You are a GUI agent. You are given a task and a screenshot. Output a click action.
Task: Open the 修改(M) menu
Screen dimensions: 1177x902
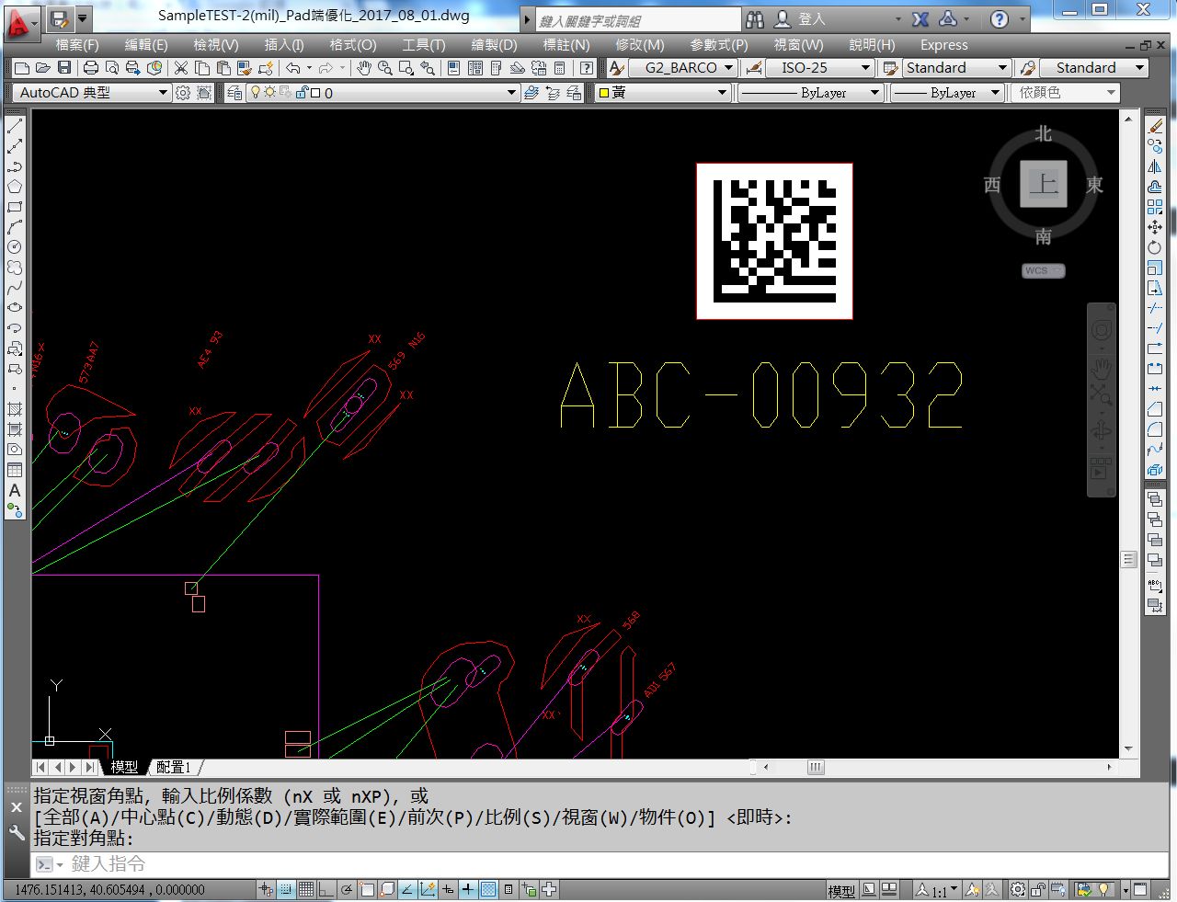[x=640, y=45]
